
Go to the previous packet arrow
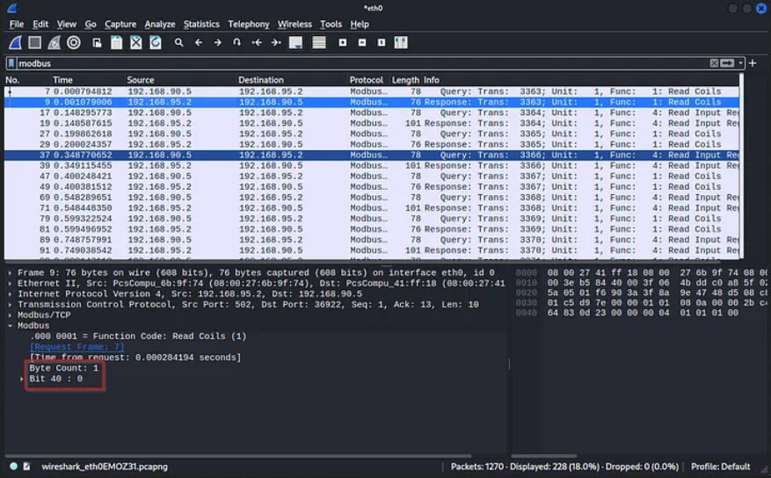coord(199,42)
